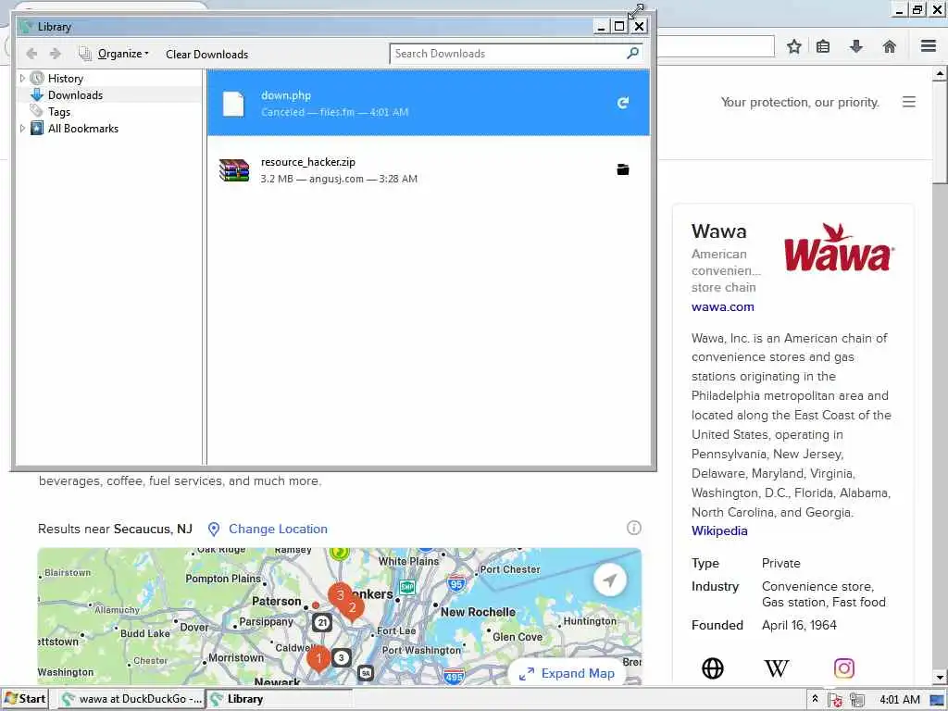Viewport: 948px width, 711px height.
Task: Click the down.php blank file icon
Action: [x=233, y=104]
